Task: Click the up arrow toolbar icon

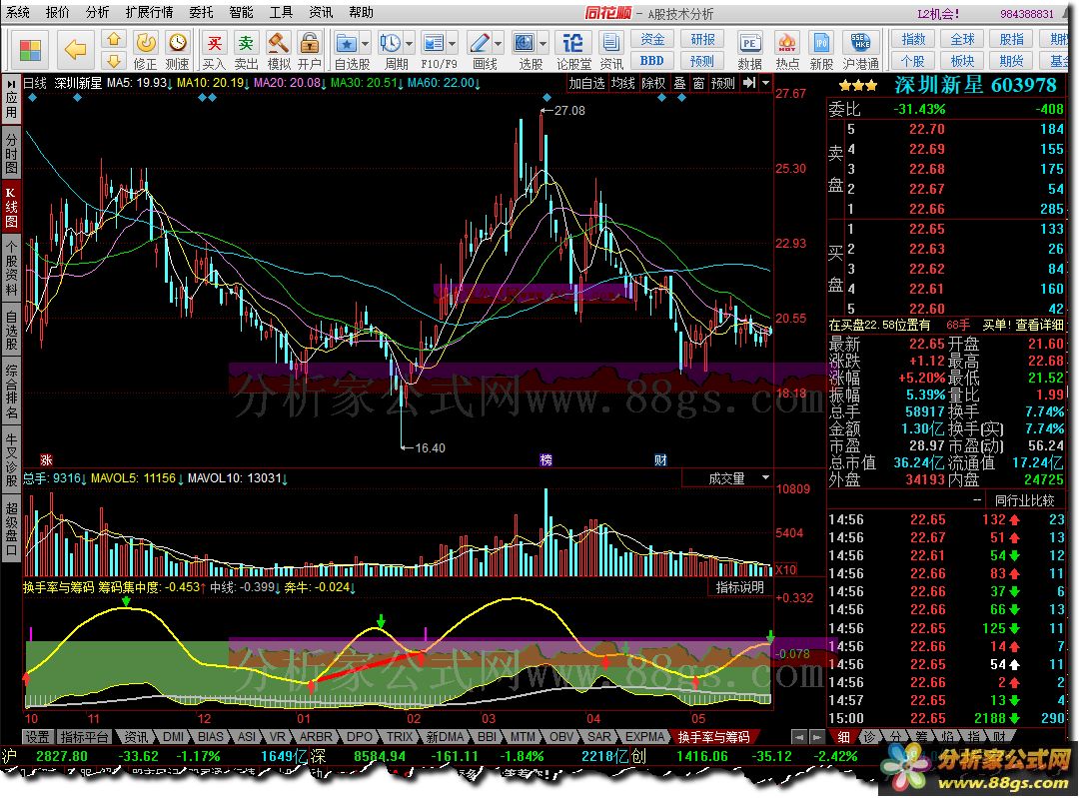Action: [114, 40]
